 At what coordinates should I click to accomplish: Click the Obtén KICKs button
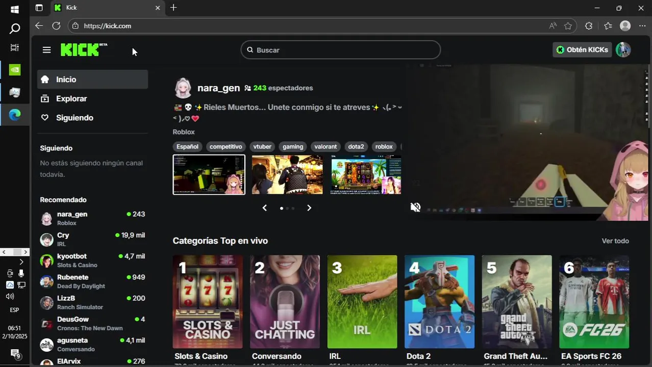tap(582, 49)
